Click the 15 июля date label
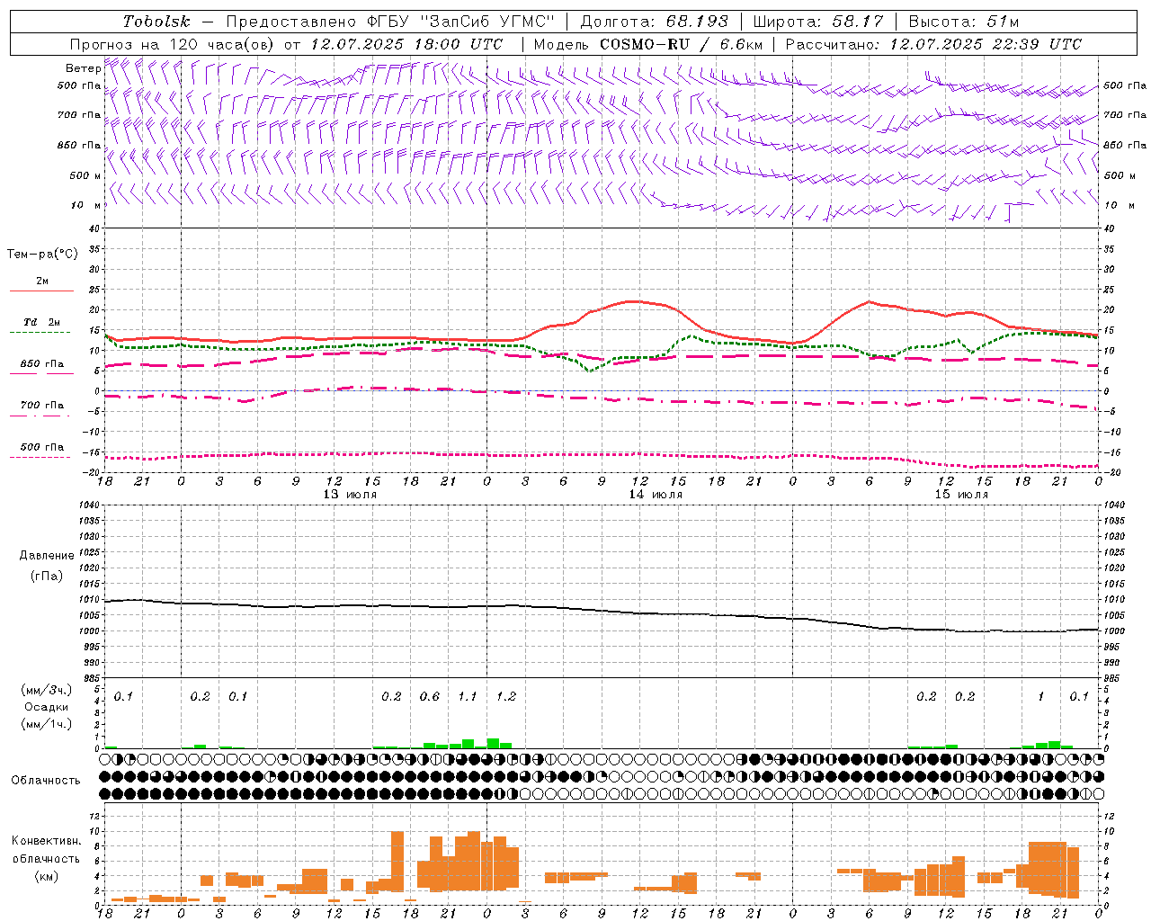This screenshot has width=1151, height=921. pyautogui.click(x=960, y=495)
